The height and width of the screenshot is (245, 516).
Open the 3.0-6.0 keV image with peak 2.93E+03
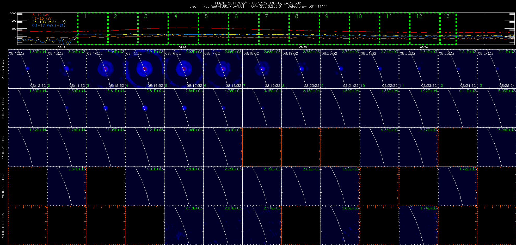point(184,69)
